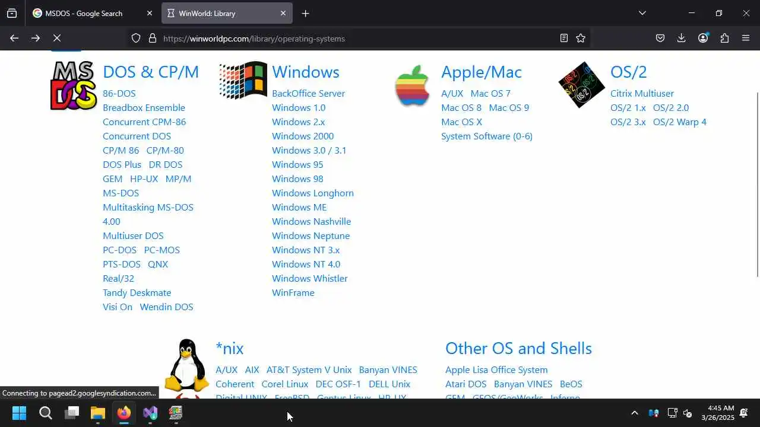Click the Firefox icon in the taskbar
Viewport: 760px width, 427px height.
coord(124,413)
